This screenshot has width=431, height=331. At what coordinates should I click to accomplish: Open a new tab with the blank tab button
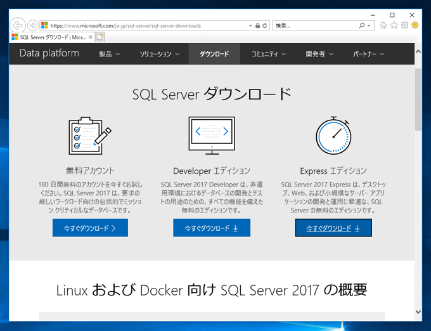coord(100,37)
